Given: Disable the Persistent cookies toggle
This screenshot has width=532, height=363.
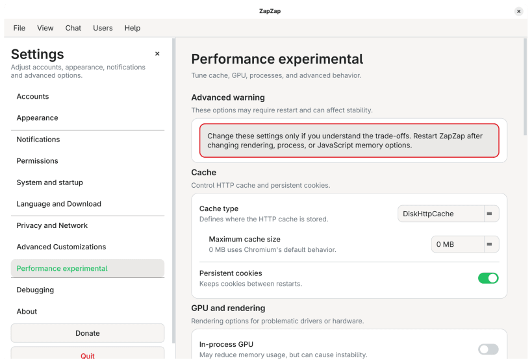Looking at the screenshot, I should click(488, 278).
